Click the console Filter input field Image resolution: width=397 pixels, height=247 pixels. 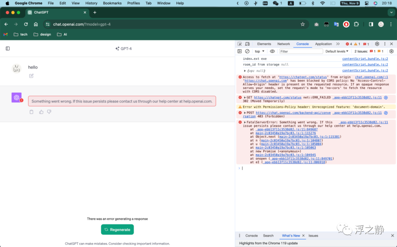(x=301, y=51)
